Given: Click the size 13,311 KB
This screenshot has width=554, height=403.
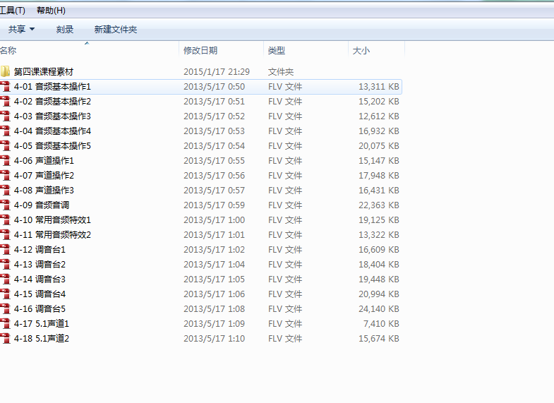Looking at the screenshot, I should tap(379, 87).
